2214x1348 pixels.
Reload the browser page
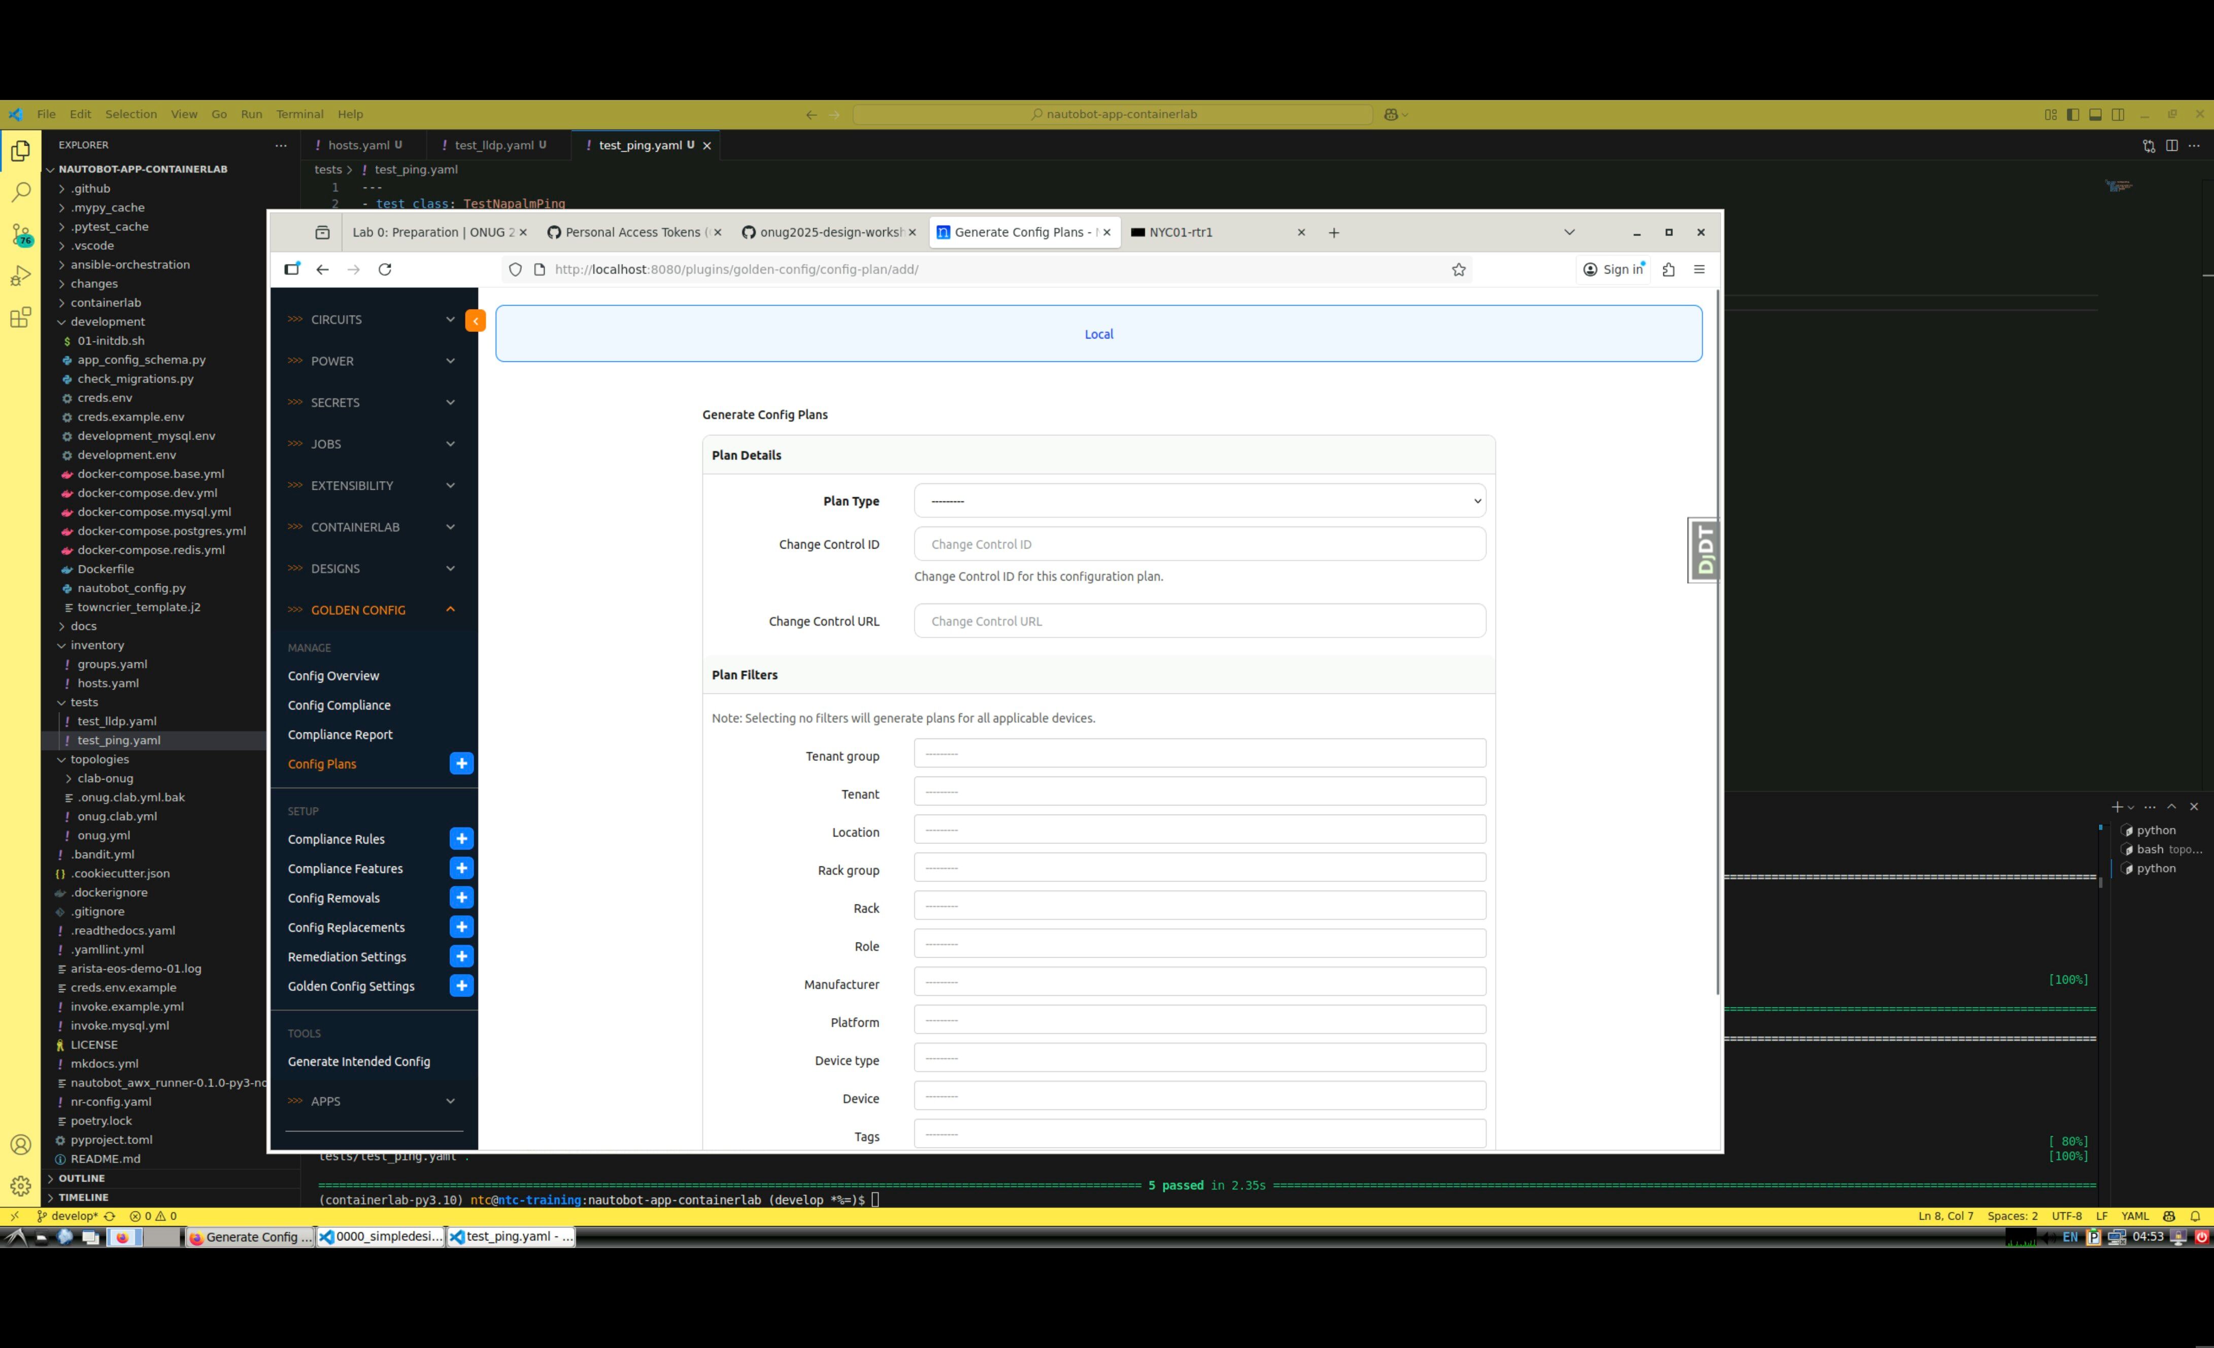pos(385,269)
